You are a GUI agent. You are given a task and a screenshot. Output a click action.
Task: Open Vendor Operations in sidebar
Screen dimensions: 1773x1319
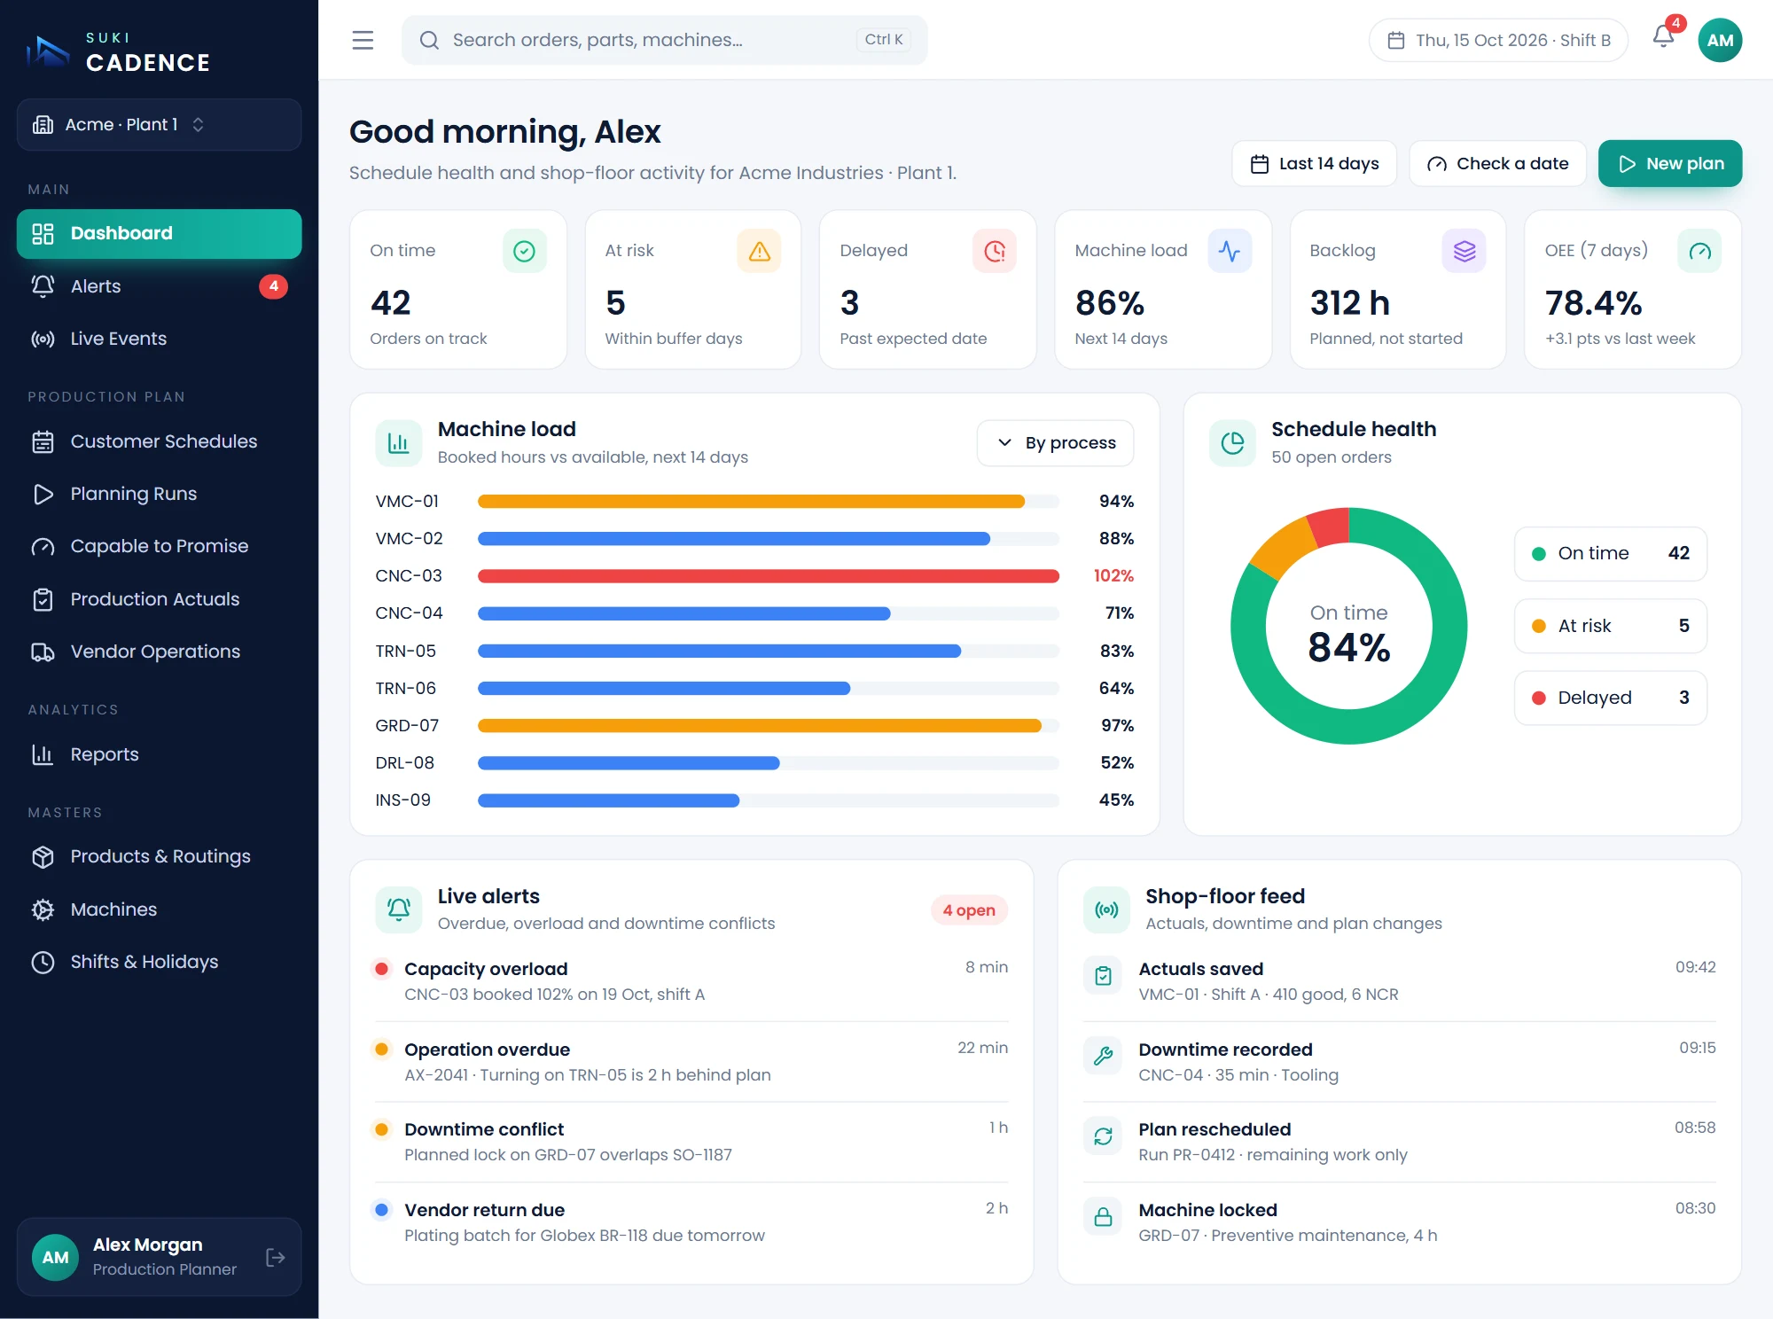pyautogui.click(x=160, y=652)
